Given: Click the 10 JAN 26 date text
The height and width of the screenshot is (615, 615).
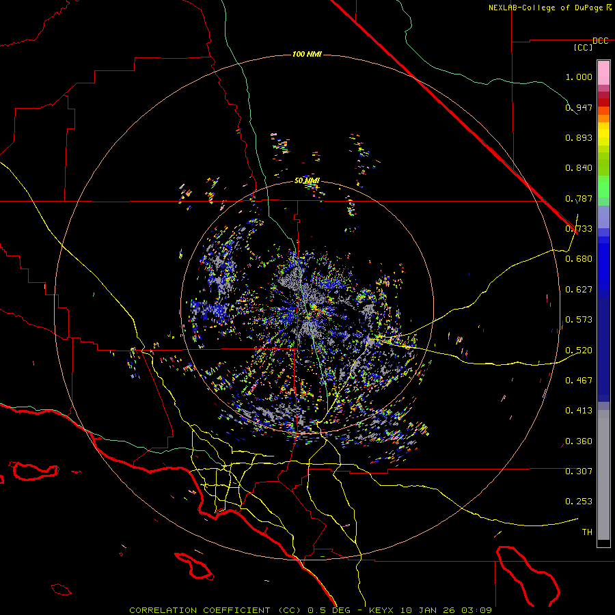Looking at the screenshot, I should point(426,610).
